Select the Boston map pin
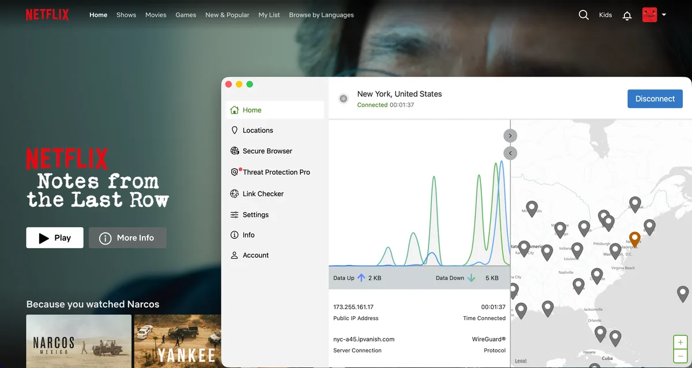 649,226
